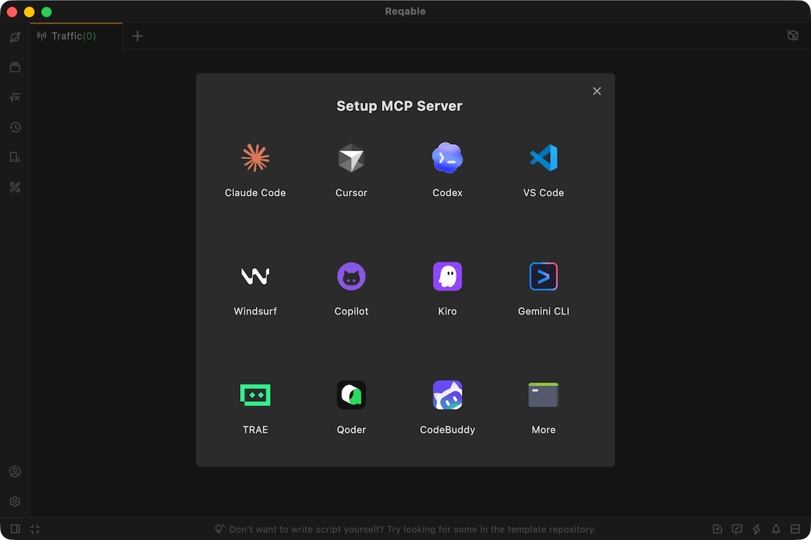Open the collections stack icon in sidebar

pyautogui.click(x=15, y=67)
